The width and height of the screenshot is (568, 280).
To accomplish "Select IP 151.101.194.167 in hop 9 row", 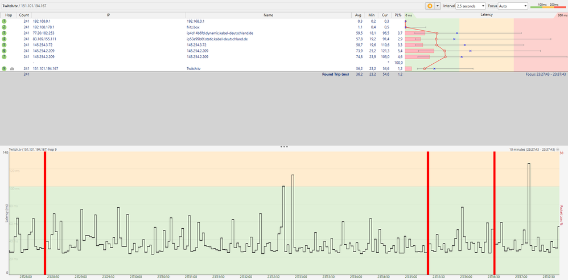I will (46, 68).
